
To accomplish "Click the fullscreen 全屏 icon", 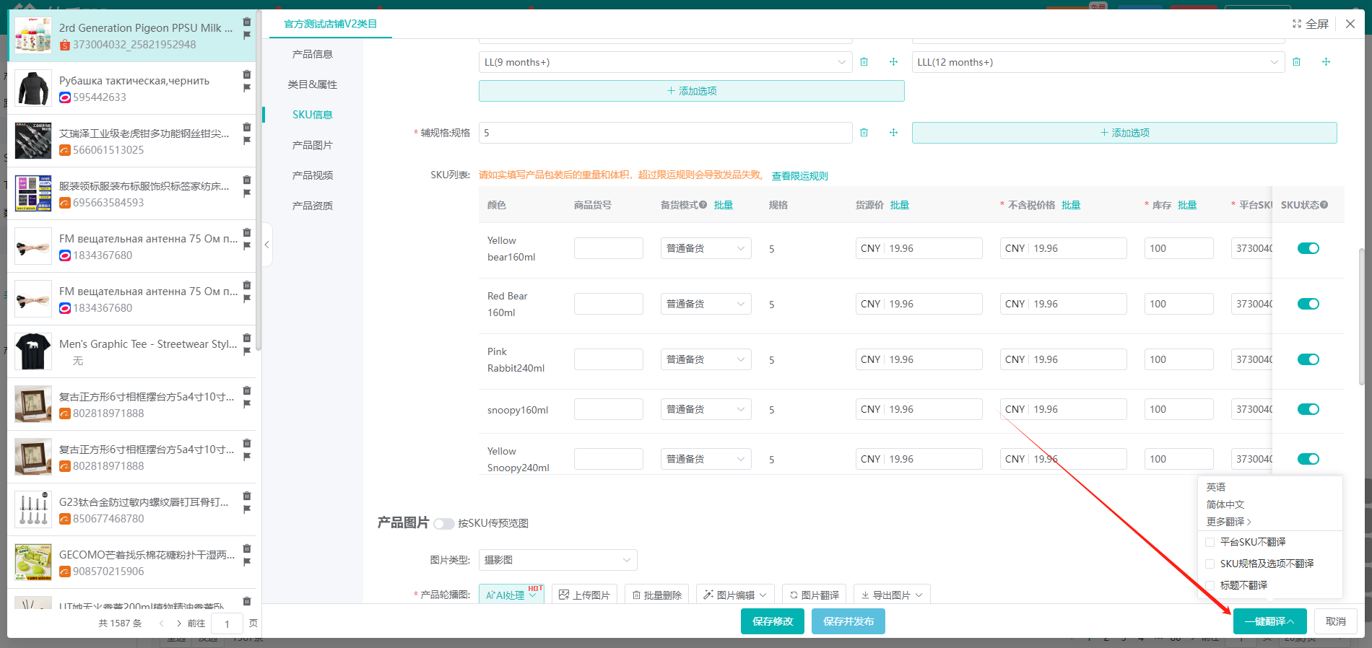I will click(1297, 24).
